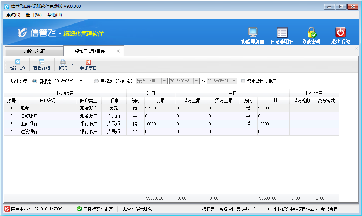
Task: Click 查看详情 in the toolbar
Action: [x=42, y=65]
